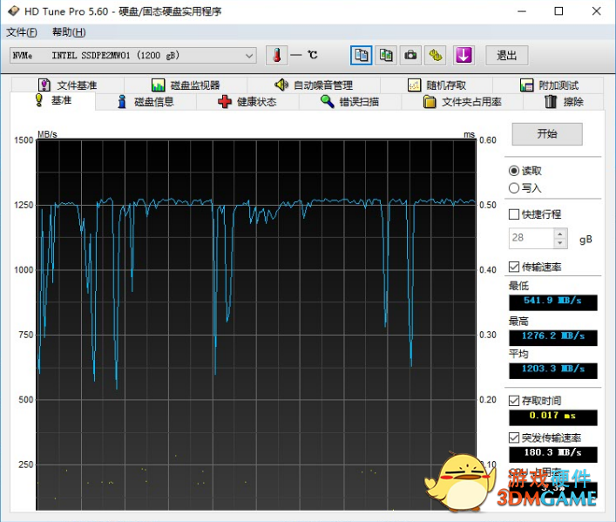The image size is (616, 522).
Task: Click the HD Tune Pro title bar icon
Action: coord(13,11)
